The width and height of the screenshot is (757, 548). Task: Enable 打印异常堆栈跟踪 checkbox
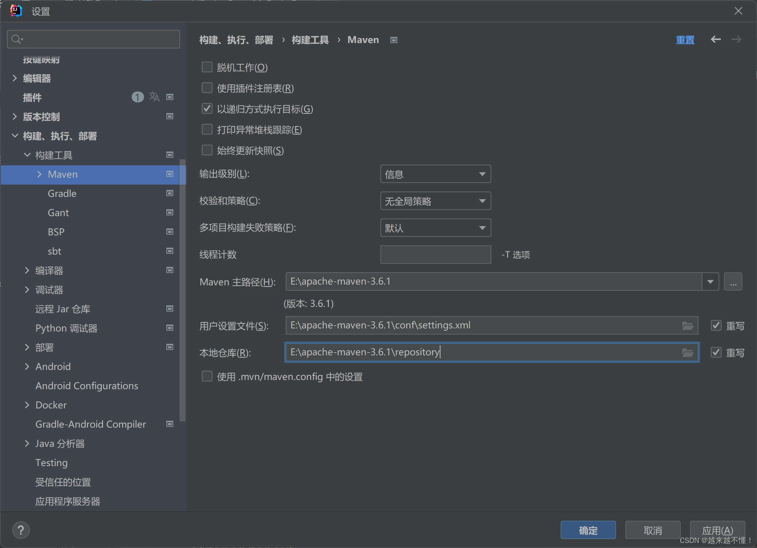coord(207,130)
